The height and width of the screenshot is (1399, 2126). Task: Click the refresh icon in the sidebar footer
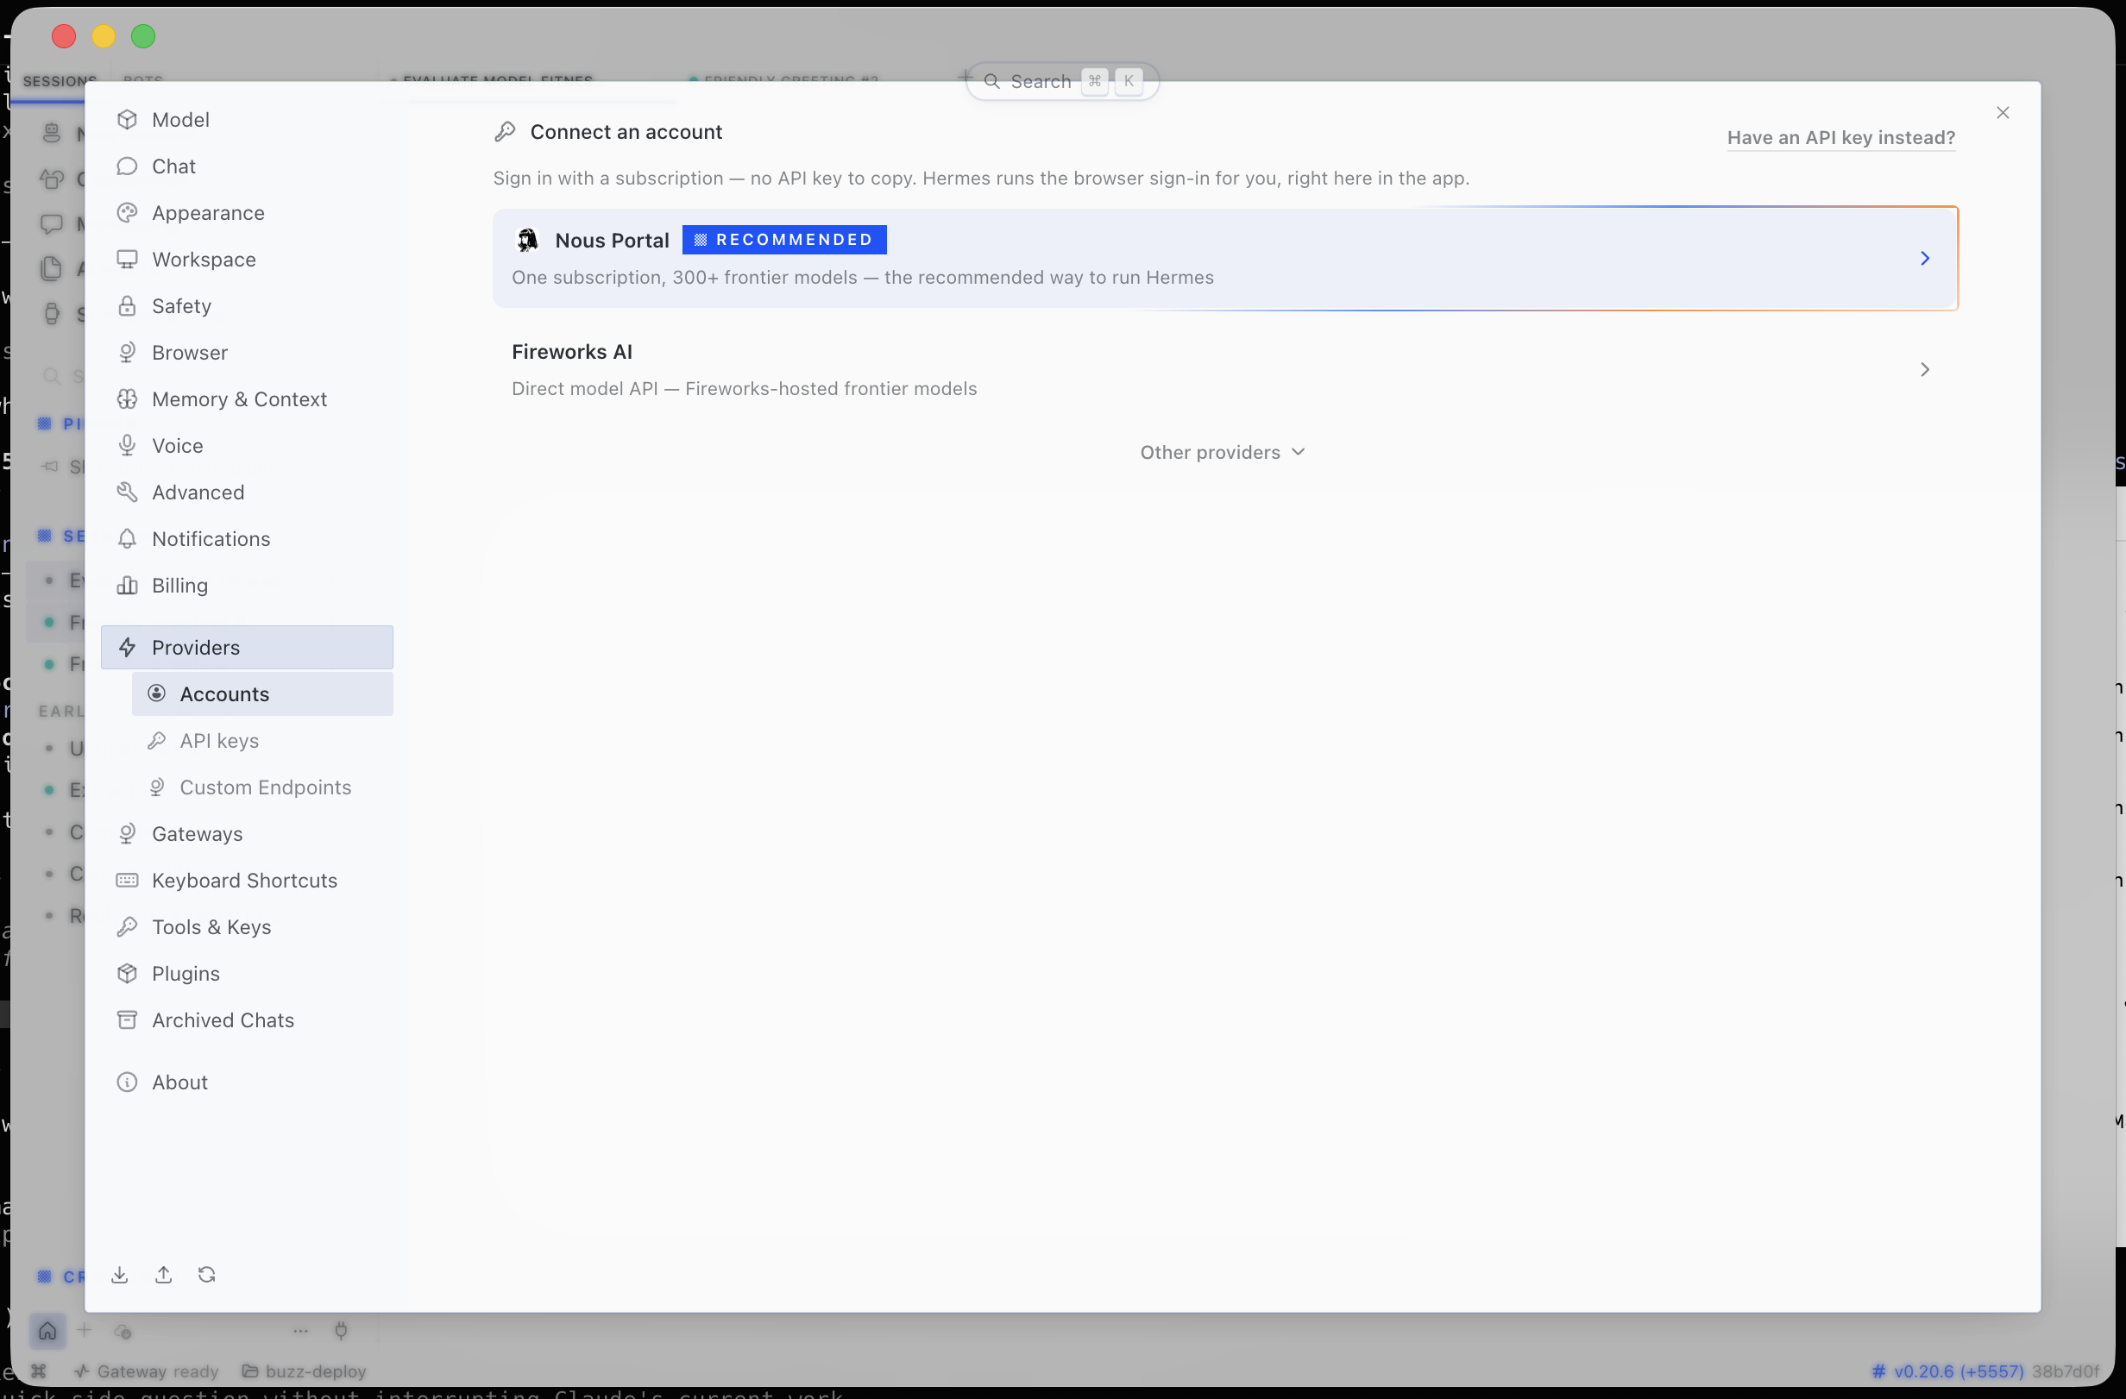[x=207, y=1275]
